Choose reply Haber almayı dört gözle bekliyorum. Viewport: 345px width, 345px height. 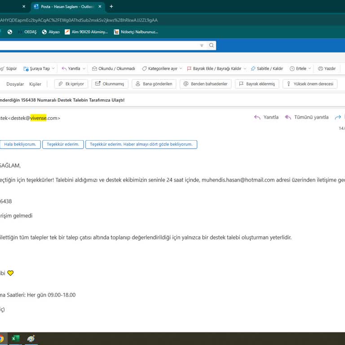point(141,144)
